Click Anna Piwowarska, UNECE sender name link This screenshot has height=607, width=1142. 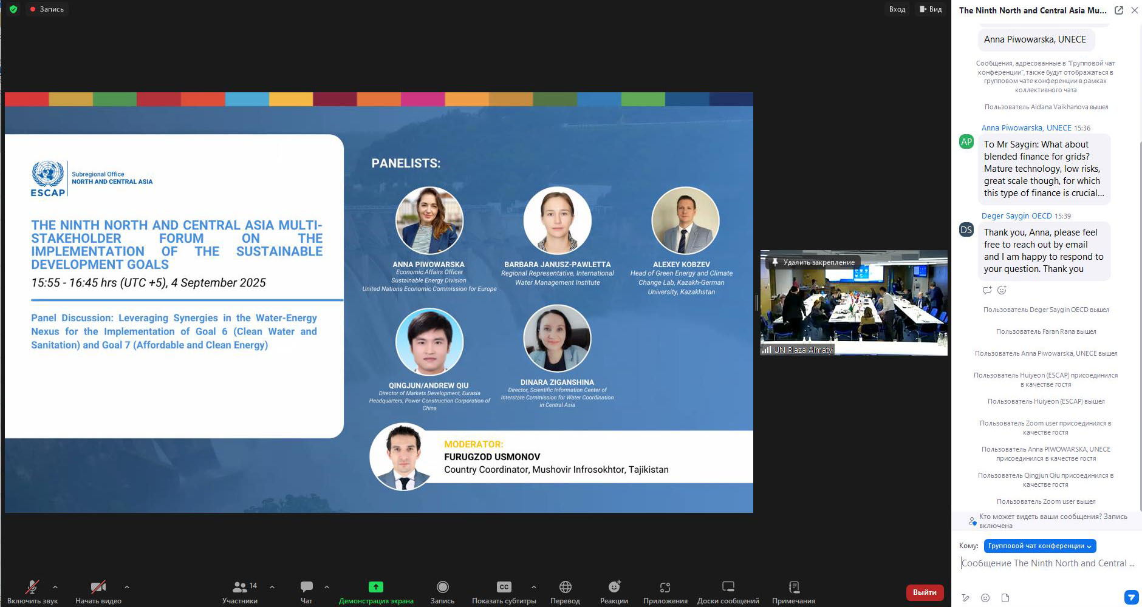(1026, 128)
